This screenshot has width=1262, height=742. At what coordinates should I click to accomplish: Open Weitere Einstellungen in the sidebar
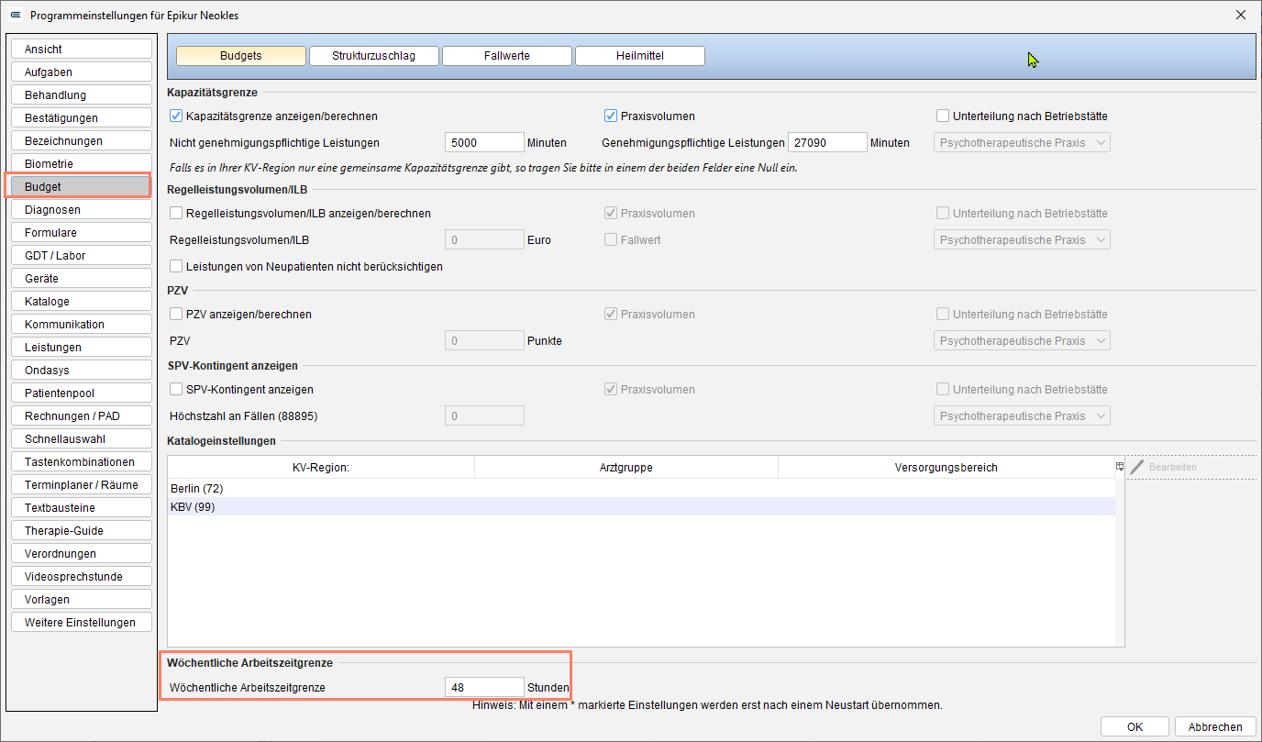pyautogui.click(x=82, y=623)
